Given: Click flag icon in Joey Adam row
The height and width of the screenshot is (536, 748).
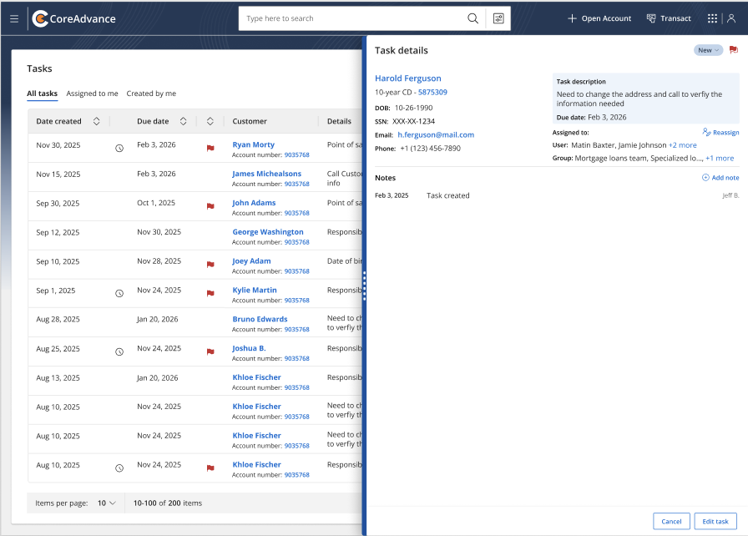Looking at the screenshot, I should (x=210, y=265).
